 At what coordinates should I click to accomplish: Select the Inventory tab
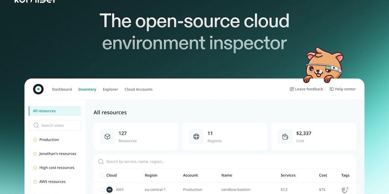coord(87,89)
